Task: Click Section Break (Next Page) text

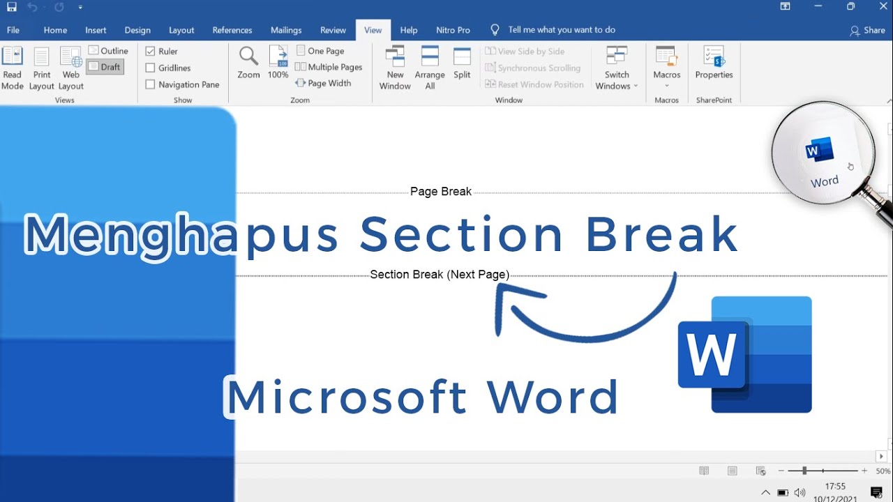Action: tap(440, 274)
